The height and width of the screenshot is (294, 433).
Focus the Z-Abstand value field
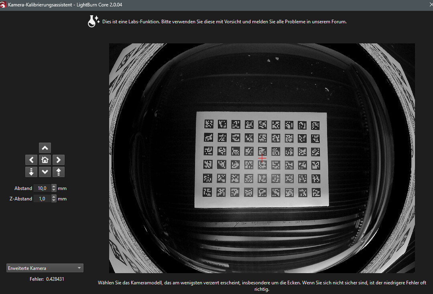click(42, 199)
